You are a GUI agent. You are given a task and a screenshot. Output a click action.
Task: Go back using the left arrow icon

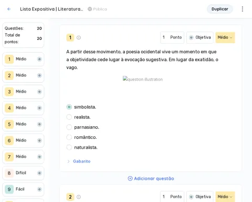click(9, 9)
